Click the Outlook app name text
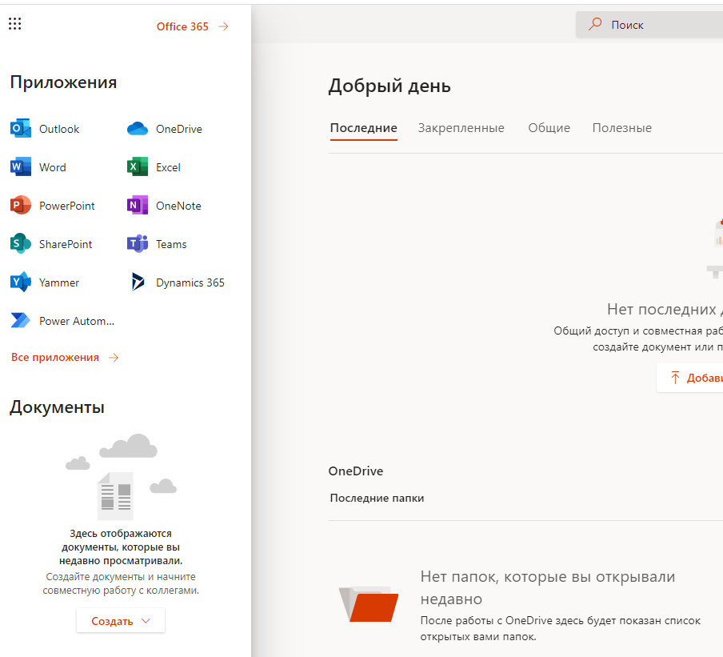This screenshot has width=723, height=657. click(x=59, y=129)
